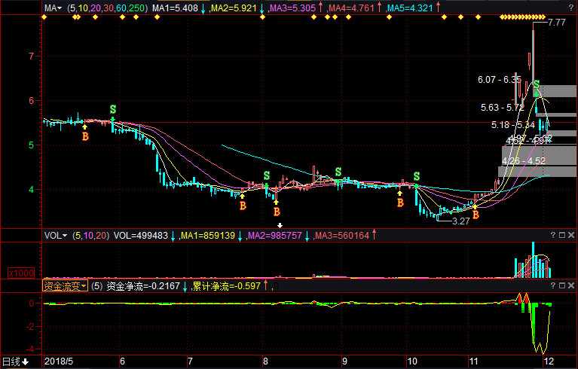Click the white down arrow below the main chart
578x369 pixels.
[x=280, y=225]
